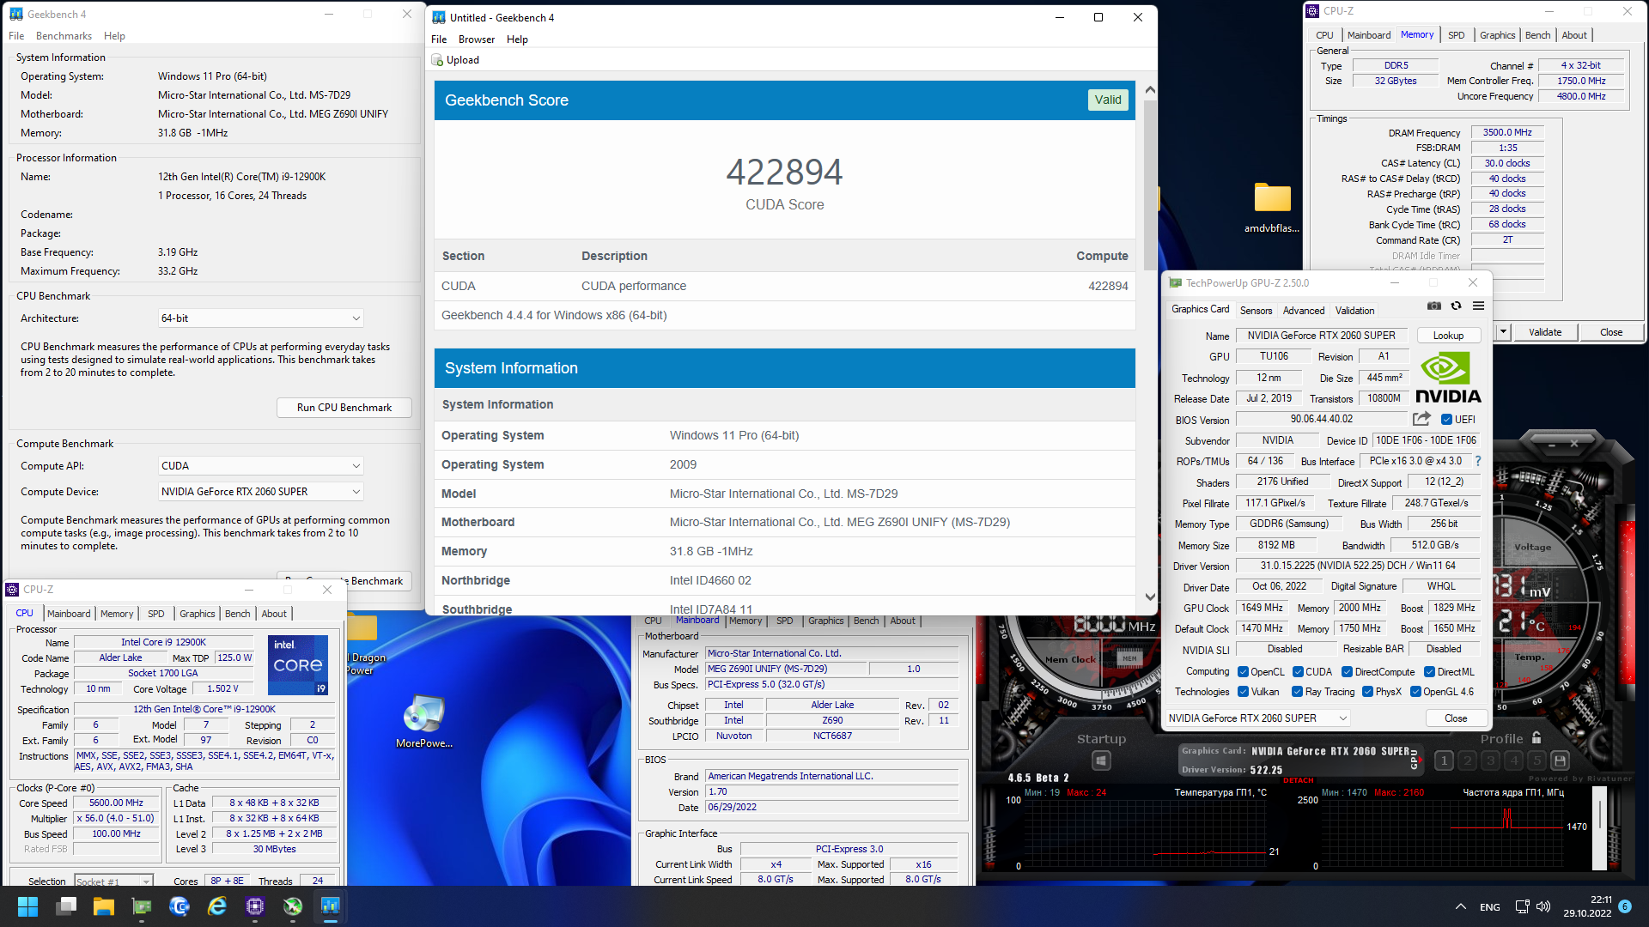Open Architecture 64-bit dropdown
The image size is (1649, 927).
(x=260, y=318)
